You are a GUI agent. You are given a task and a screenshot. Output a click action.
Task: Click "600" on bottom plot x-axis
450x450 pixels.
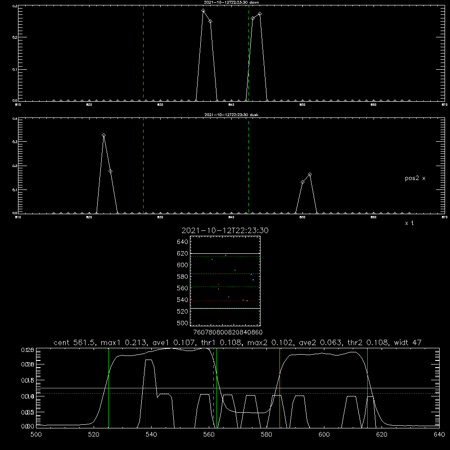(324, 435)
